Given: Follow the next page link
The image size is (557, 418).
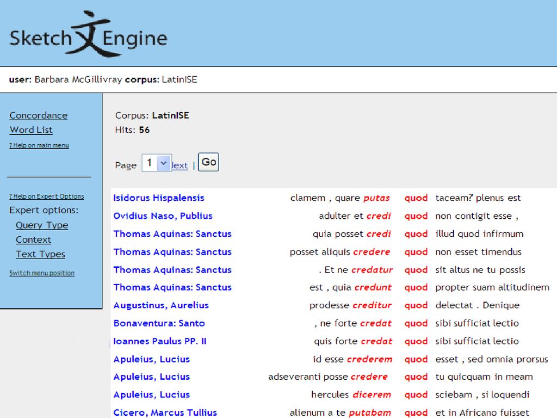Looking at the screenshot, I should coord(180,165).
